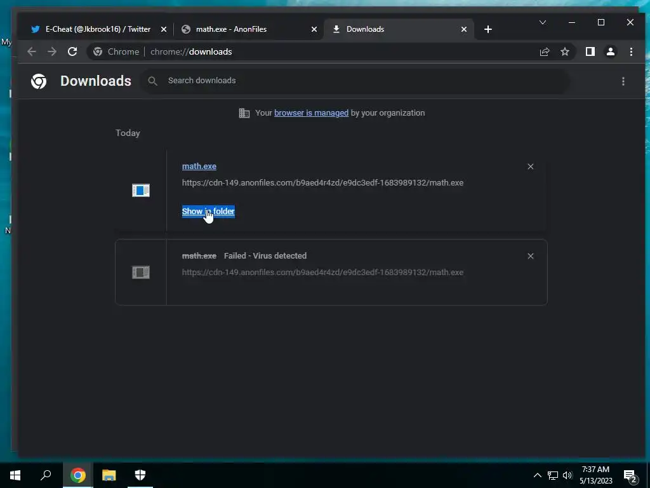Reload the downloads page
Image resolution: width=650 pixels, height=488 pixels.
tap(72, 52)
